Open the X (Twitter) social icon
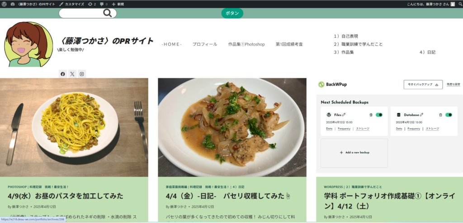The height and width of the screenshot is (223, 463). point(72,74)
